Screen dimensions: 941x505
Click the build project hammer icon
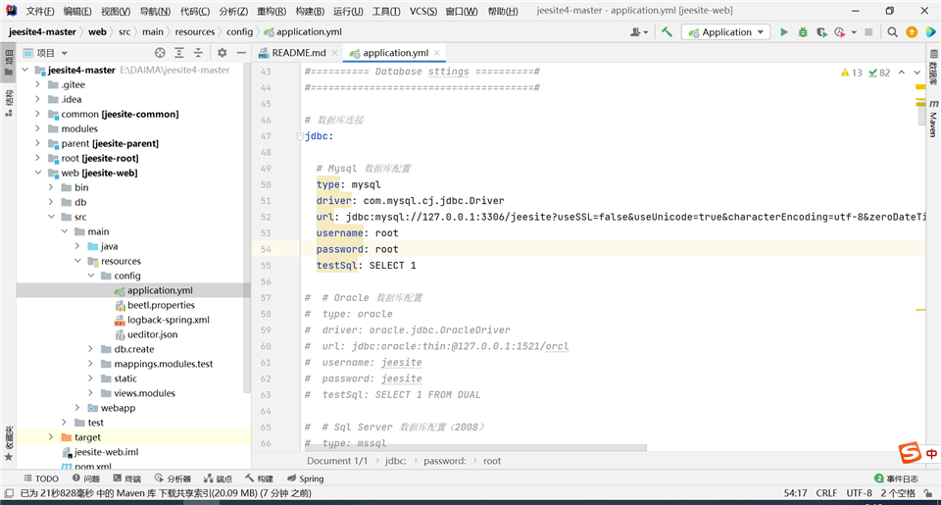[x=667, y=32]
